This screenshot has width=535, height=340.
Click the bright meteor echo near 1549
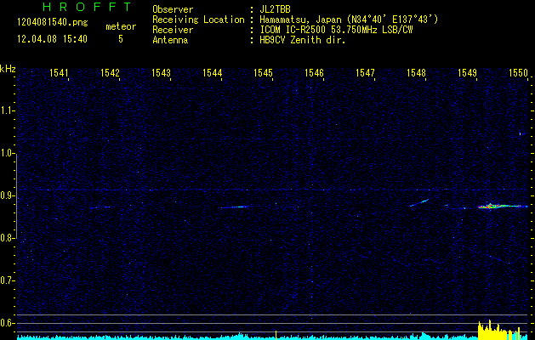click(x=491, y=206)
